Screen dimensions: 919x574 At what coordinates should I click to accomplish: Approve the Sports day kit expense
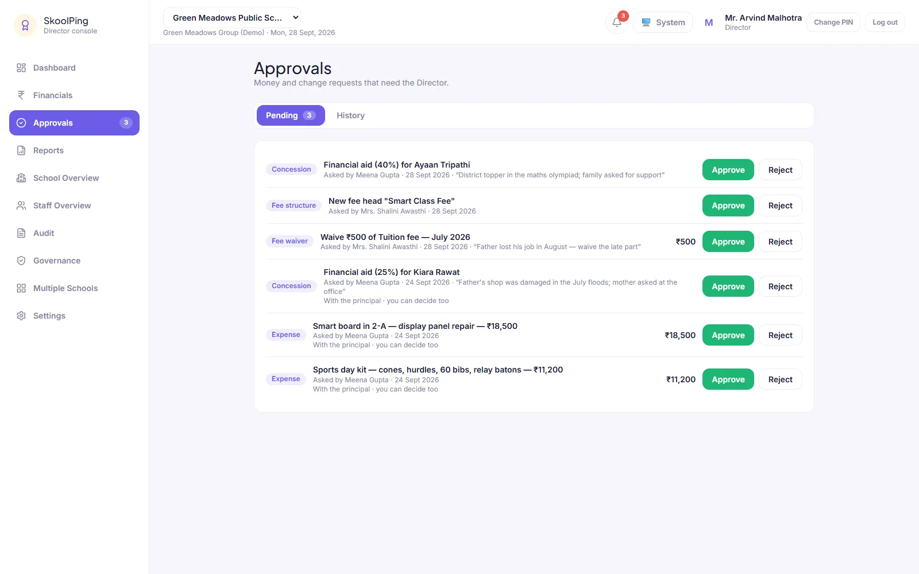click(x=728, y=379)
